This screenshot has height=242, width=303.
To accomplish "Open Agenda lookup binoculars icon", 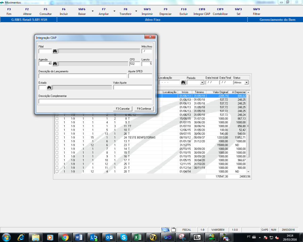I will click(x=55, y=64).
